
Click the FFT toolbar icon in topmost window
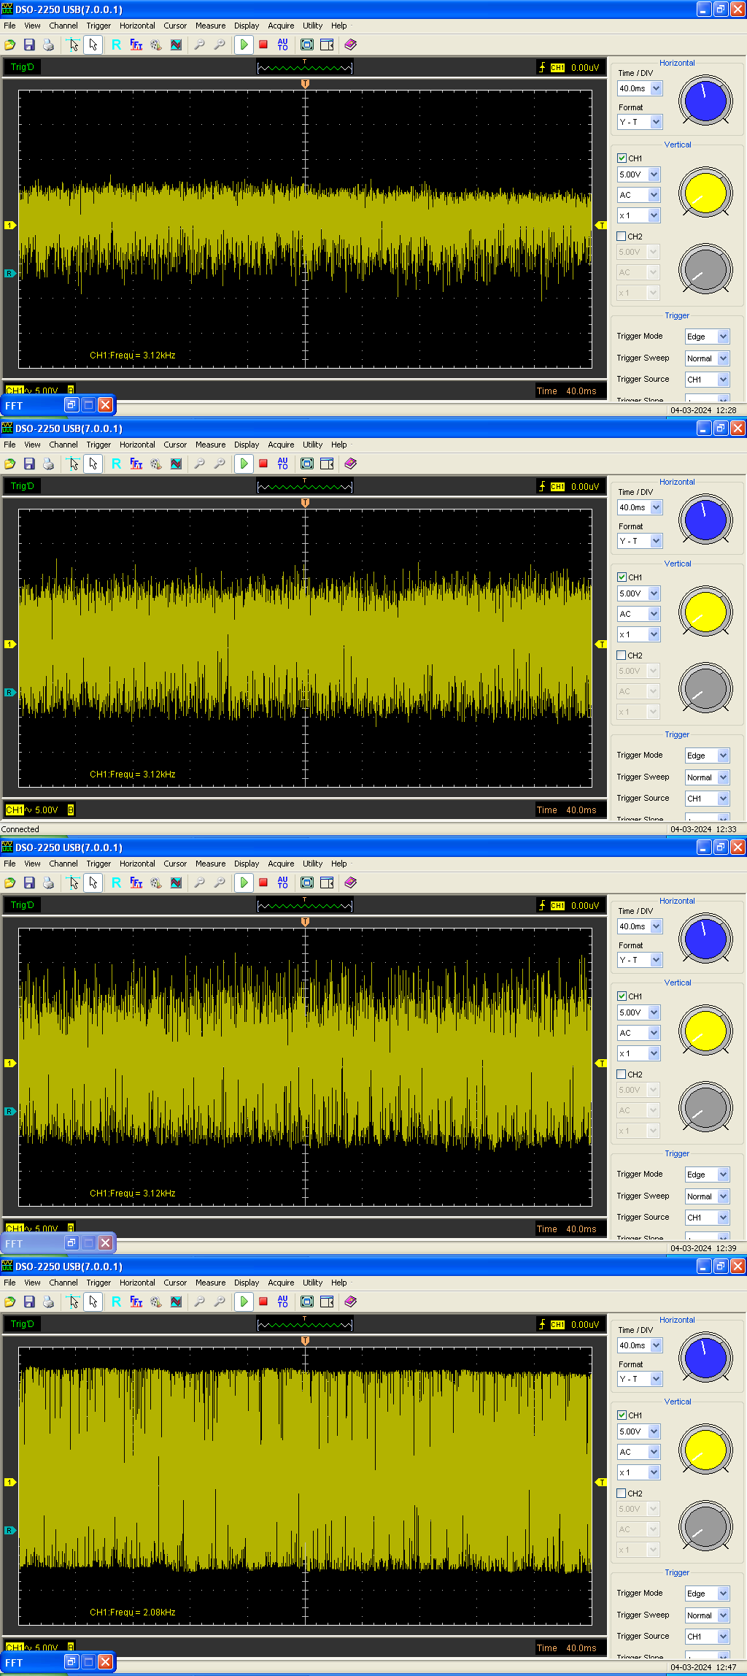point(136,45)
